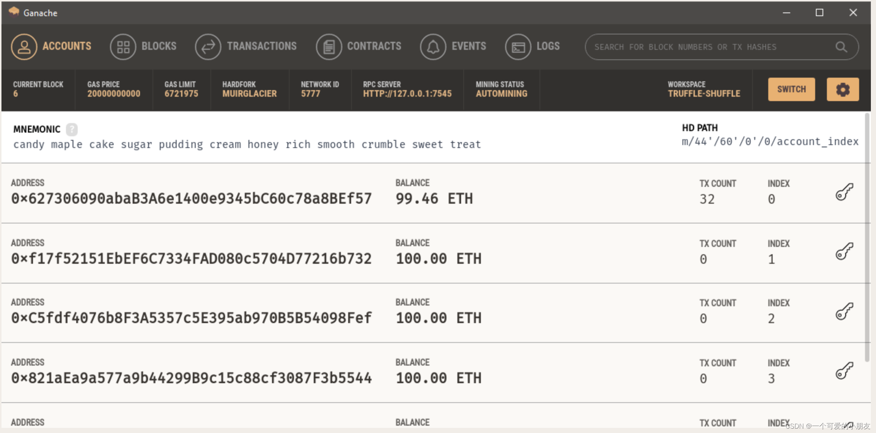This screenshot has width=876, height=433.
Task: Click the mining status AUTOMINING
Action: [501, 94]
